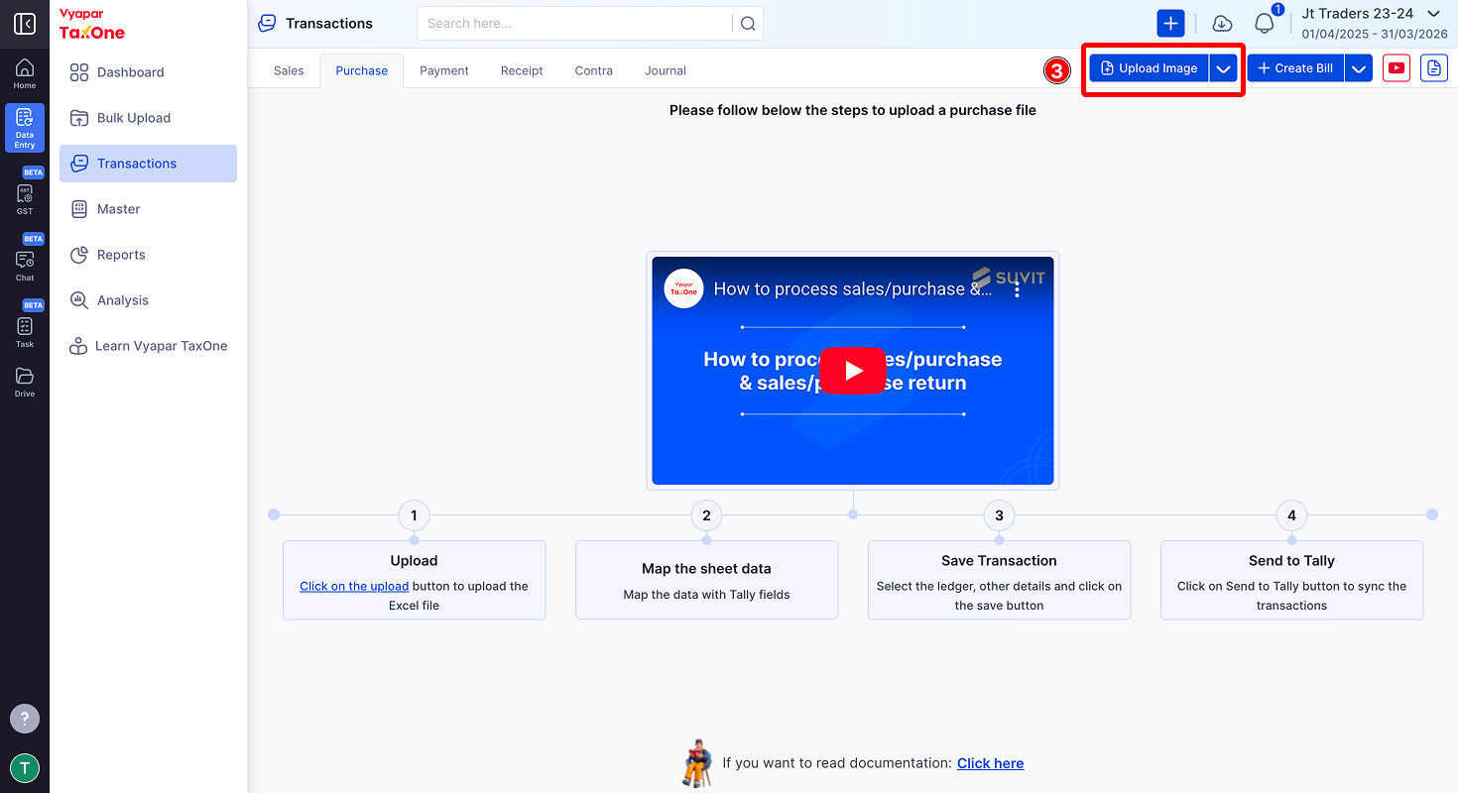Click the video title text

853,289
